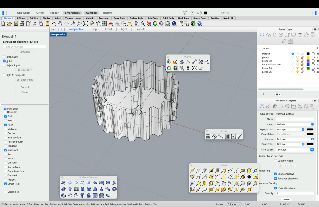This screenshot has width=319, height=207.
Task: Click the Lock icon in Popup palette
Action: 188,68
